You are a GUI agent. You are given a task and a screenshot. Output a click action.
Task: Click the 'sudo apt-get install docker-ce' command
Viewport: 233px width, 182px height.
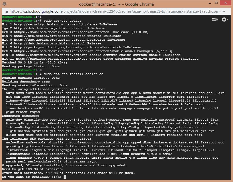click(74, 74)
